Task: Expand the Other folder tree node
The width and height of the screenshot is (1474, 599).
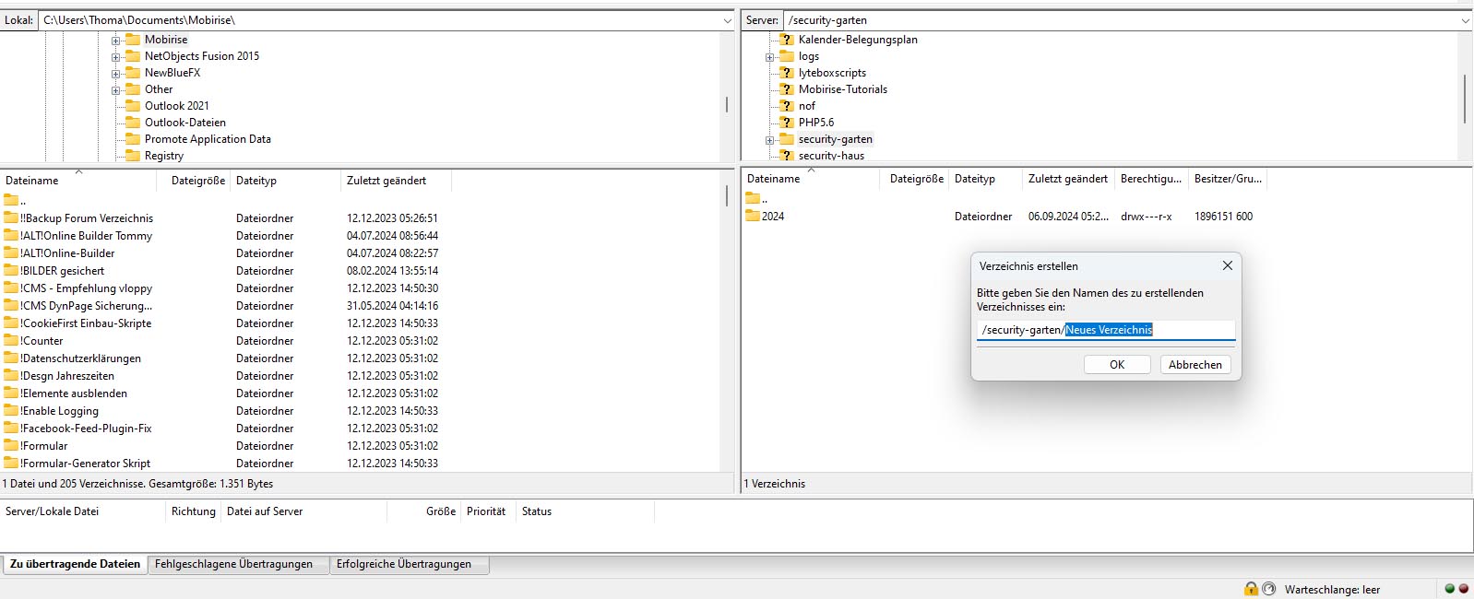Action: tap(116, 90)
